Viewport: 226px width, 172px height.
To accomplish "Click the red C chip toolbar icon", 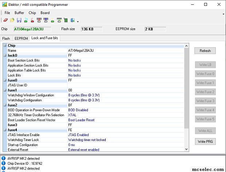I will pos(32,20).
